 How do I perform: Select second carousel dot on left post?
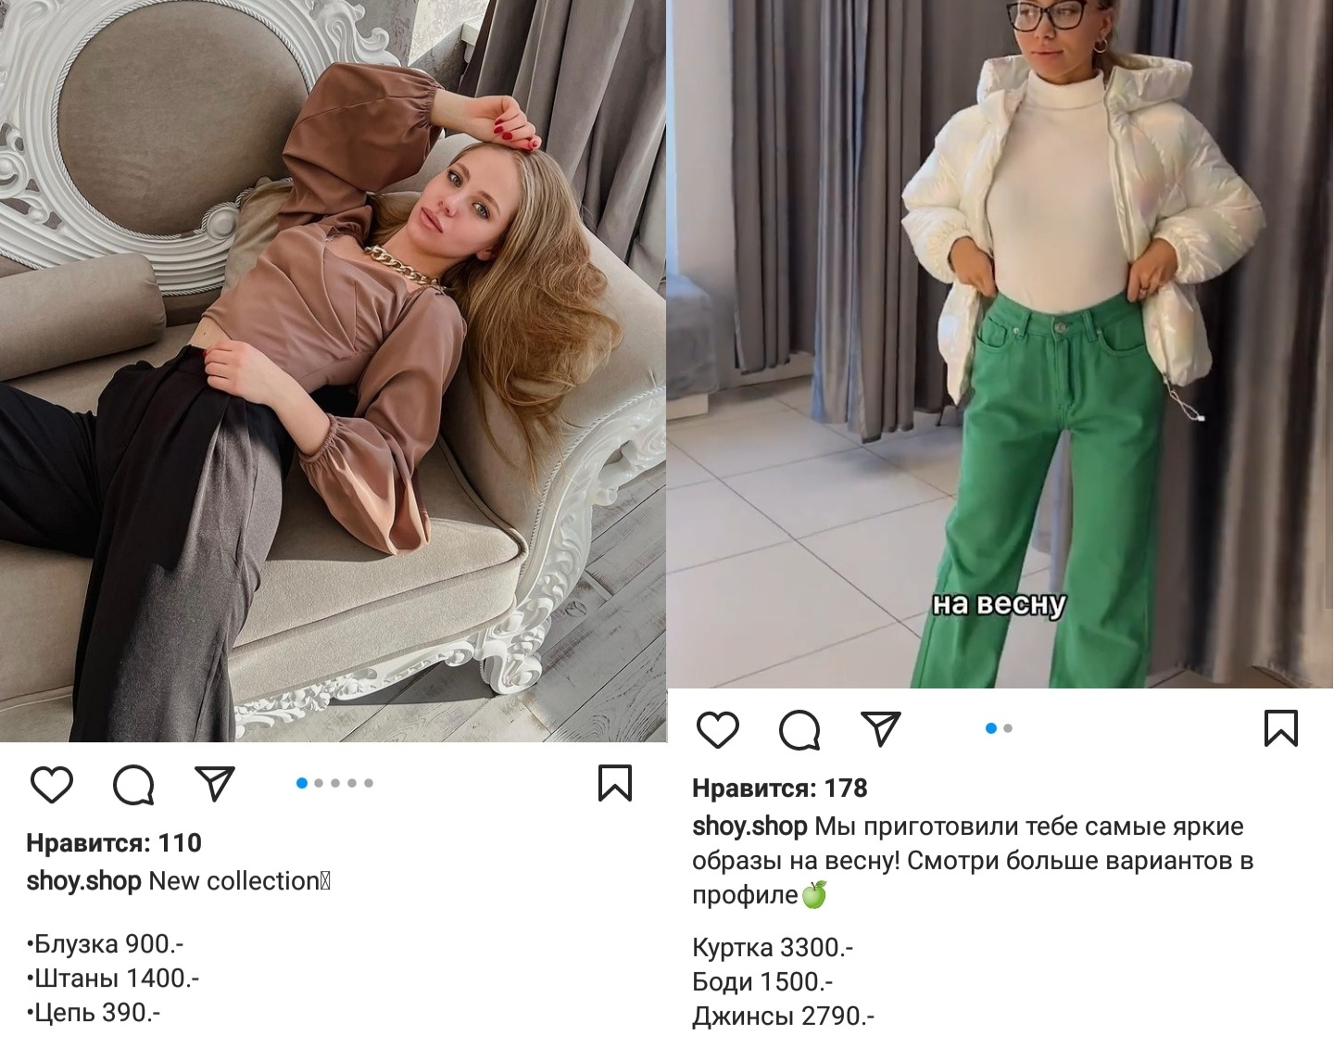pos(319,783)
